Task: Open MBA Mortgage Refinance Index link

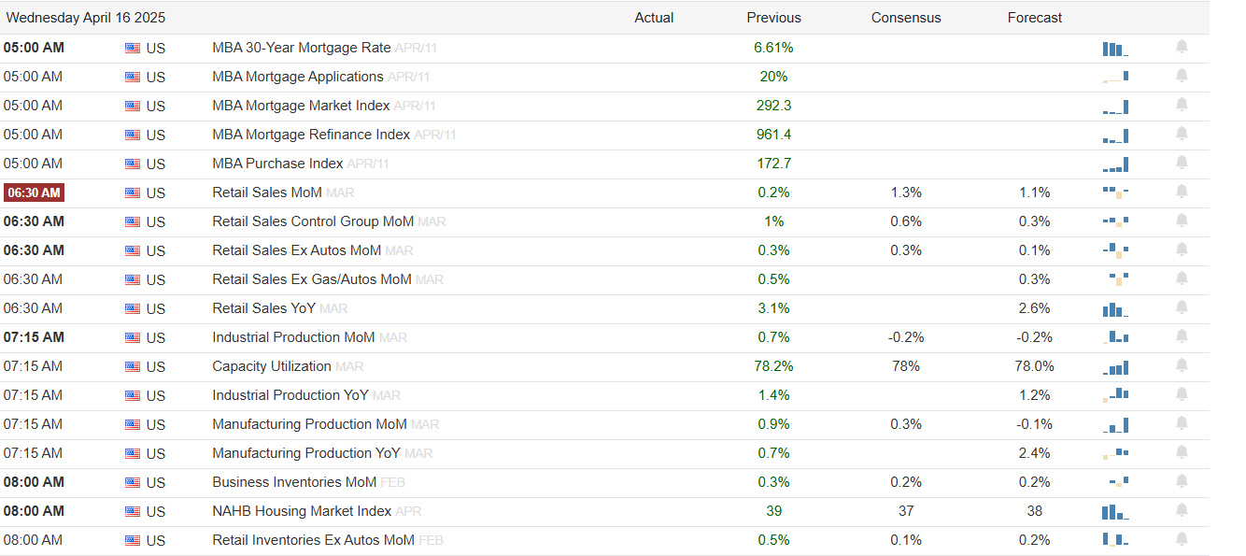Action: (311, 135)
